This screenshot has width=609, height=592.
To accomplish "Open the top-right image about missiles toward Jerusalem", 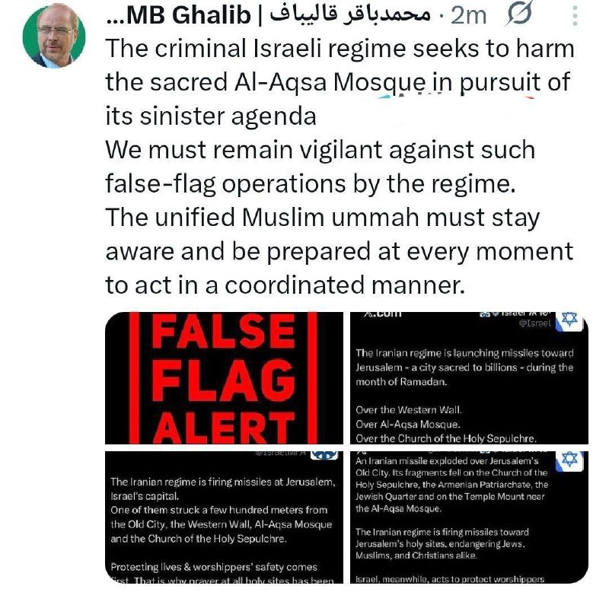I will tap(469, 377).
